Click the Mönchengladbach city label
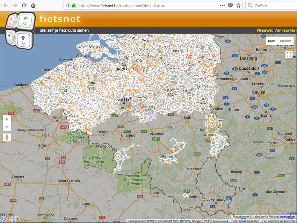The image size is (297, 223). (x=232, y=79)
